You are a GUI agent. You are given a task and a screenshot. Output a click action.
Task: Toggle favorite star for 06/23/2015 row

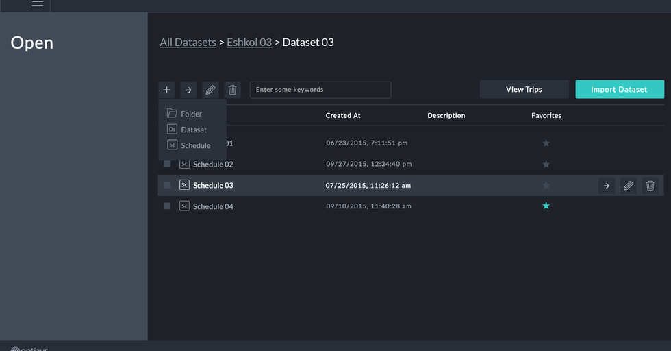[x=546, y=143]
